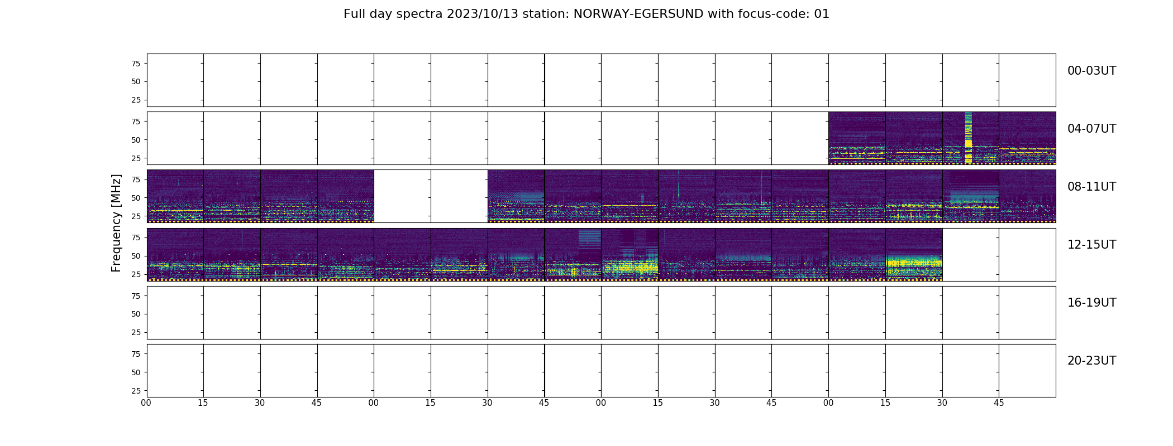Click the 25 tick label in 08-11UT row
Image resolution: width=1173 pixels, height=446 pixels.
(136, 216)
